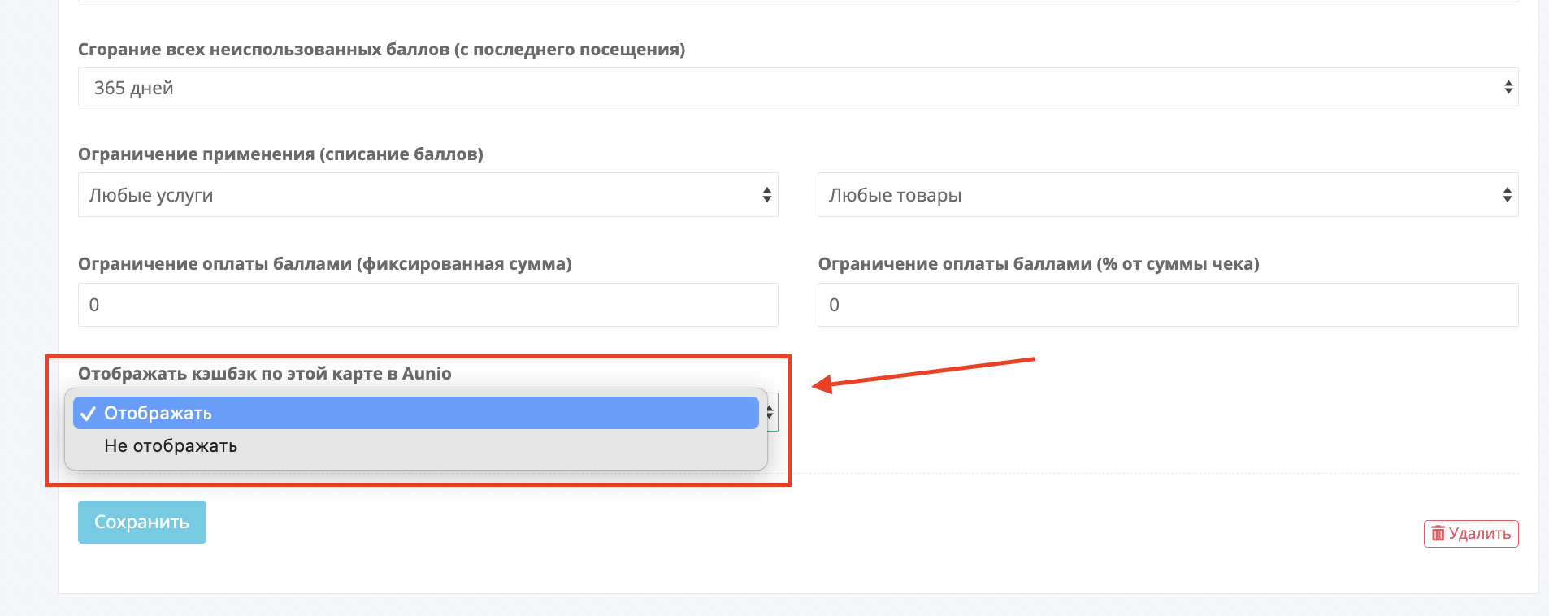Click the label Ограничение применения (списание баллов)
The width and height of the screenshot is (1549, 616).
point(280,154)
